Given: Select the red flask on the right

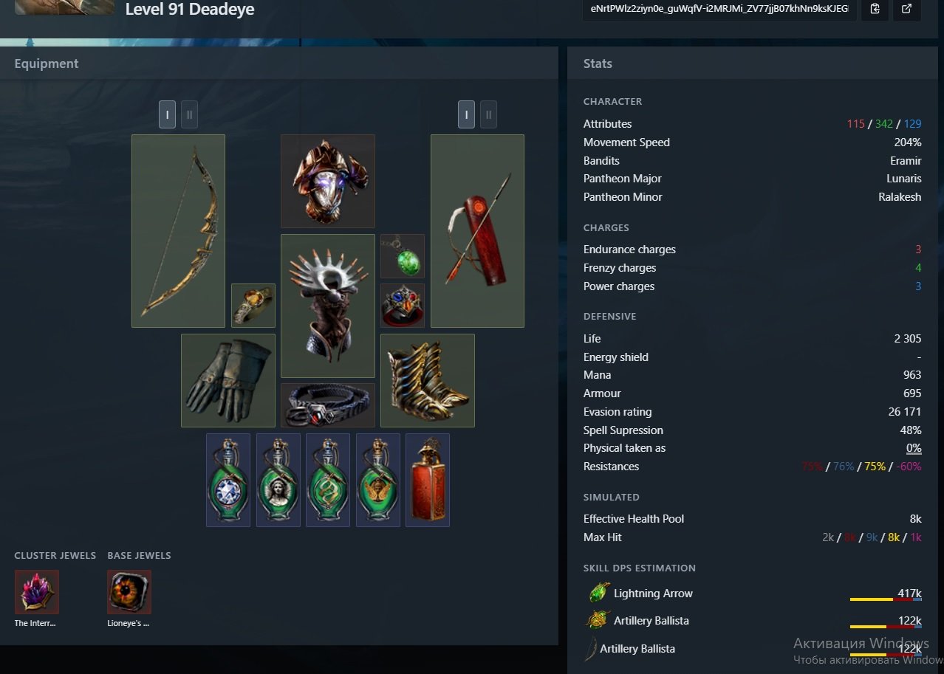Looking at the screenshot, I should coord(428,480).
